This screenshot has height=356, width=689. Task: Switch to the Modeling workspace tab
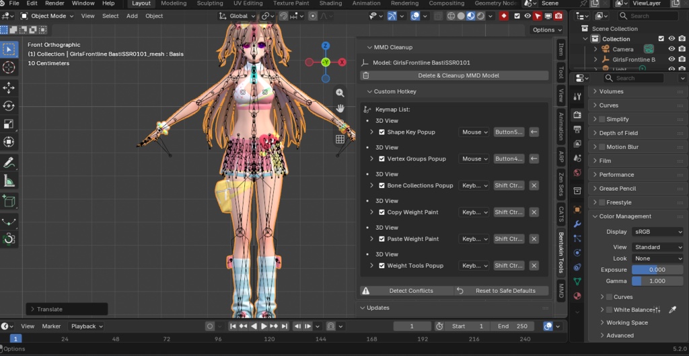tap(173, 3)
